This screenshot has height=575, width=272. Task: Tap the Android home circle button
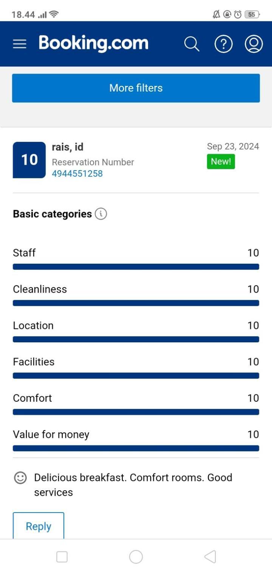[136, 557]
